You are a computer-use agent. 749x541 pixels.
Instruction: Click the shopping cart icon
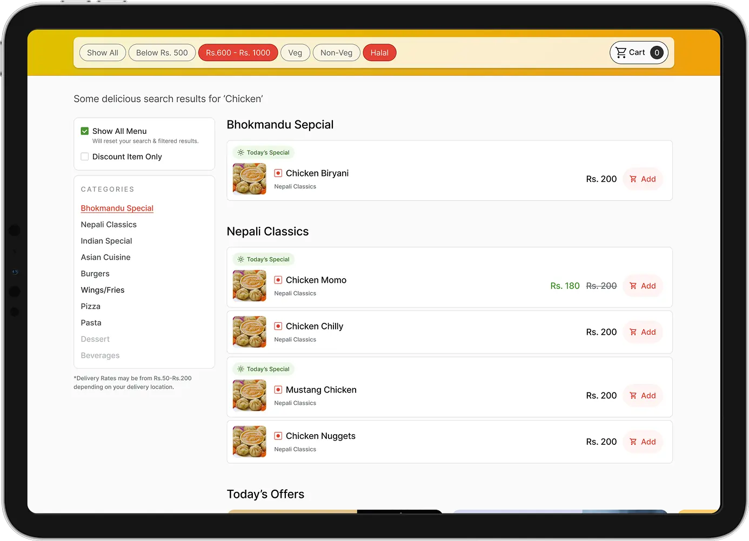[x=621, y=52]
